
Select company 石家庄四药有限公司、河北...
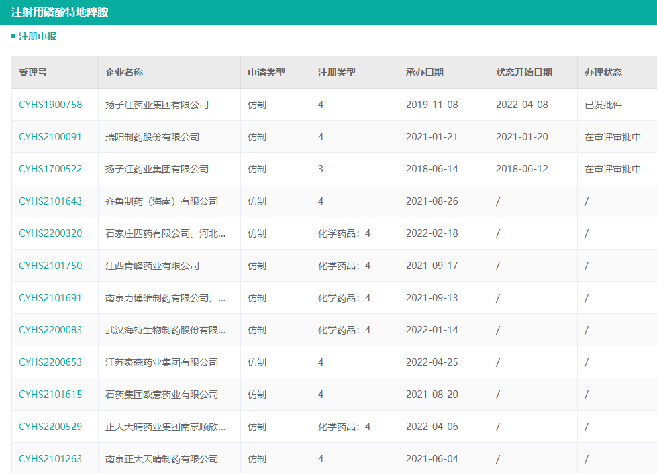coord(166,233)
